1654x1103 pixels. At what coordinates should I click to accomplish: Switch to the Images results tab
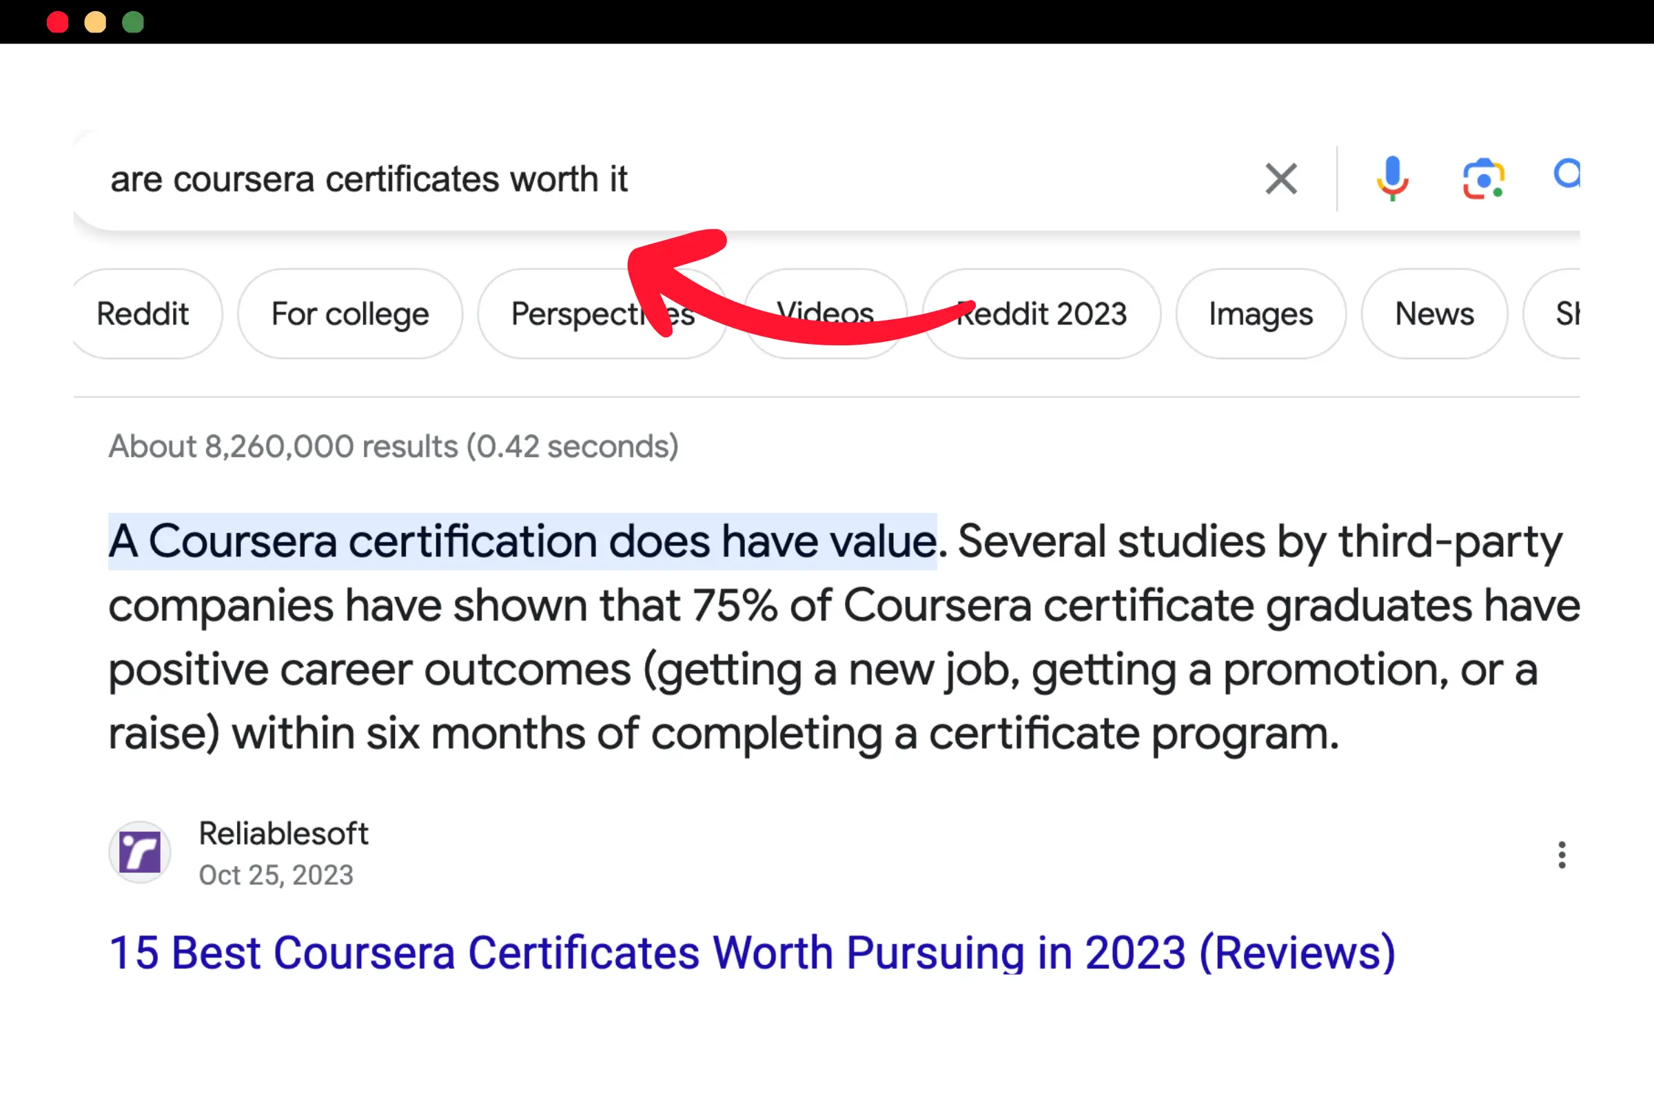click(1261, 314)
